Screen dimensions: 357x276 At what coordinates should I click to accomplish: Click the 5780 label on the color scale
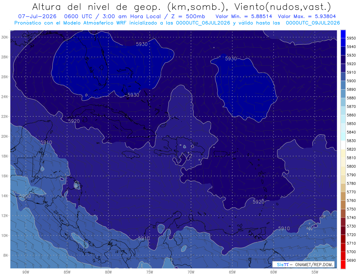tap(351, 183)
